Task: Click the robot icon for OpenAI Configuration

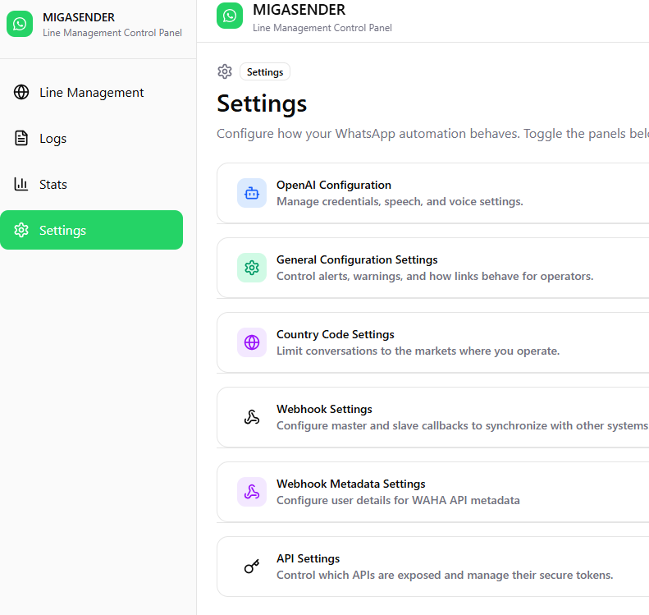Action: (252, 193)
